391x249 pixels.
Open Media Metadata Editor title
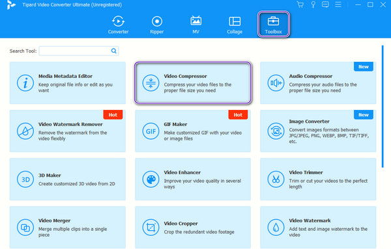[x=65, y=76]
